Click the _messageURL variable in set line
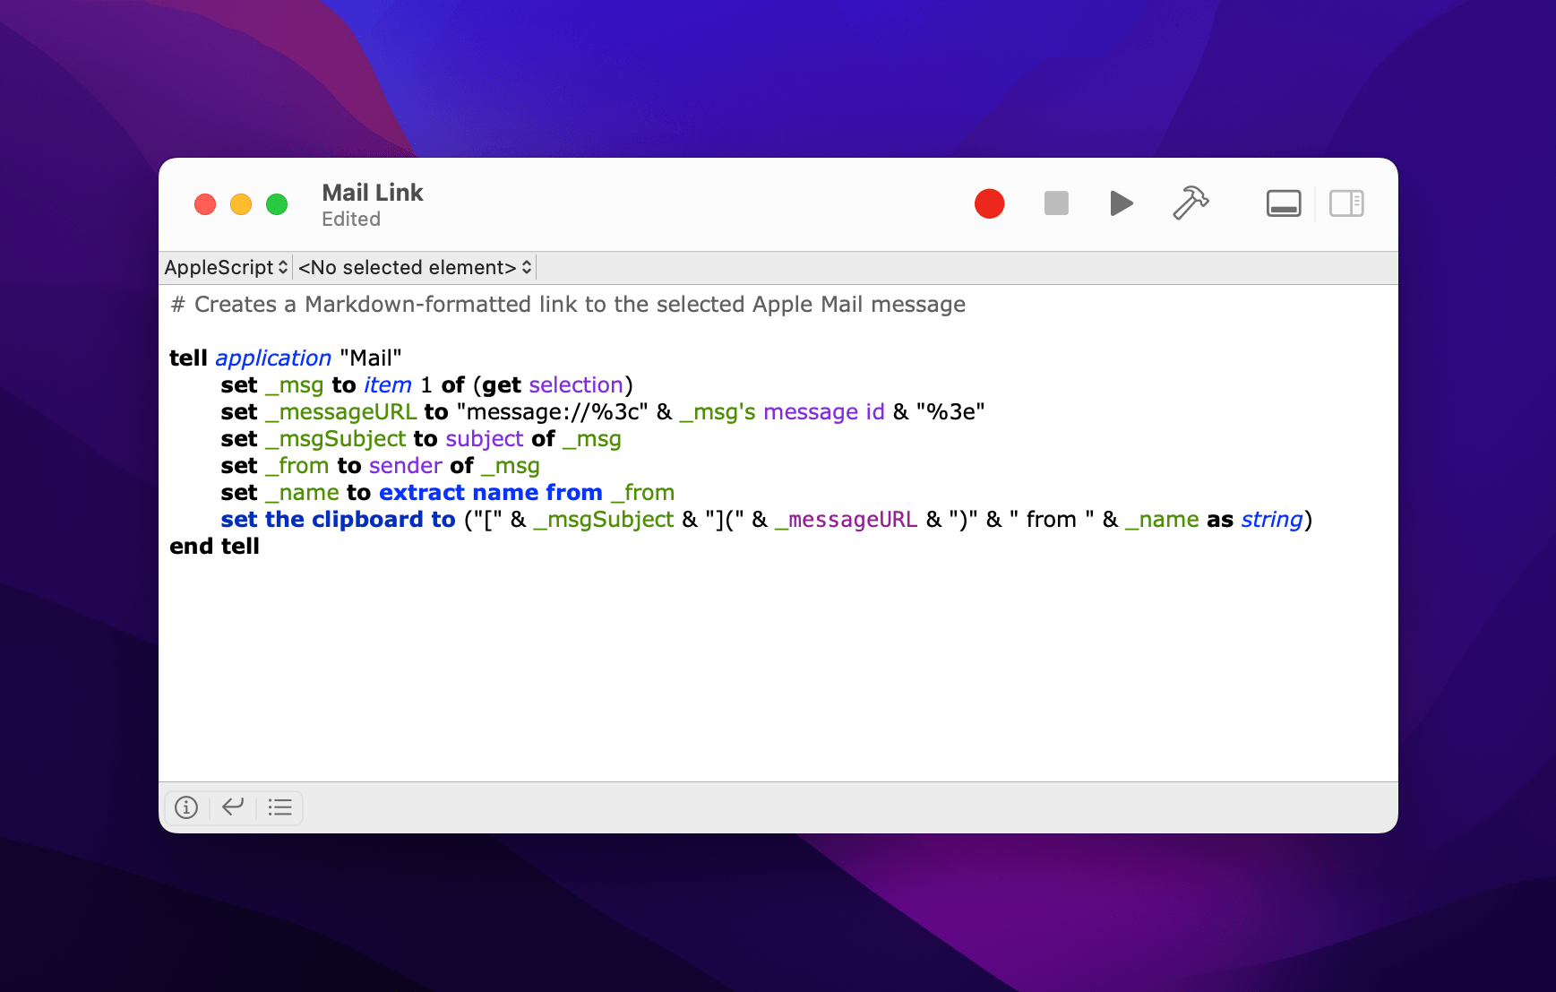Image resolution: width=1556 pixels, height=992 pixels. tap(341, 412)
